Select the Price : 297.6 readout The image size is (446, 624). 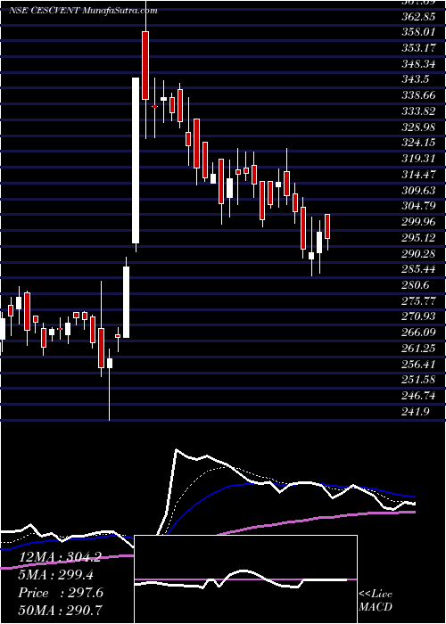[x=61, y=593]
